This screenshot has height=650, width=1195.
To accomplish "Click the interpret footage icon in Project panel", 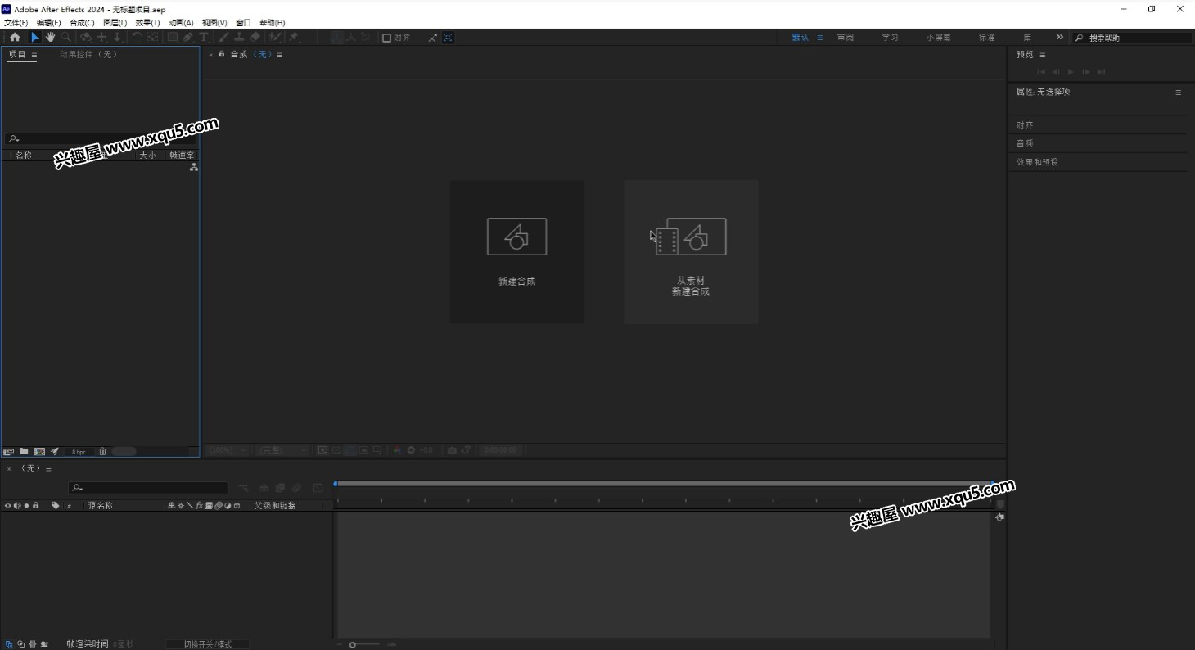I will [9, 451].
